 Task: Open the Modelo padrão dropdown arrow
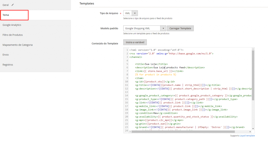click(163, 28)
